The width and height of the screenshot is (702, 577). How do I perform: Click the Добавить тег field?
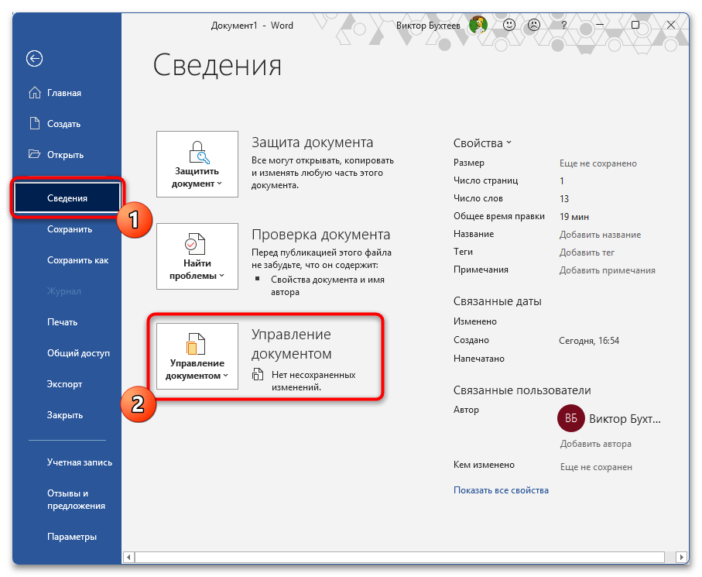587,252
